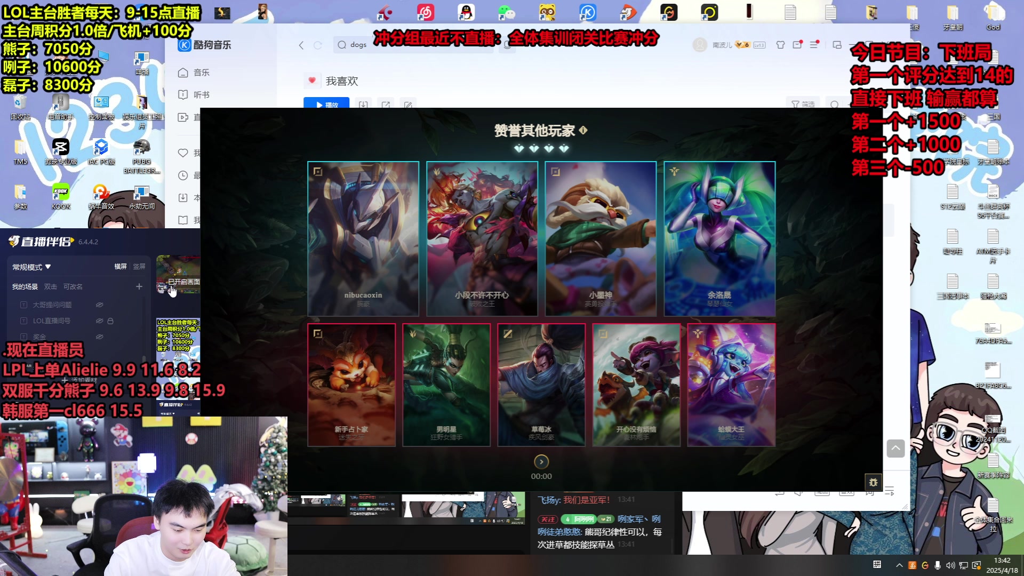This screenshot has width=1024, height=576.
Task: Click the download icon beside play button
Action: coord(363,104)
